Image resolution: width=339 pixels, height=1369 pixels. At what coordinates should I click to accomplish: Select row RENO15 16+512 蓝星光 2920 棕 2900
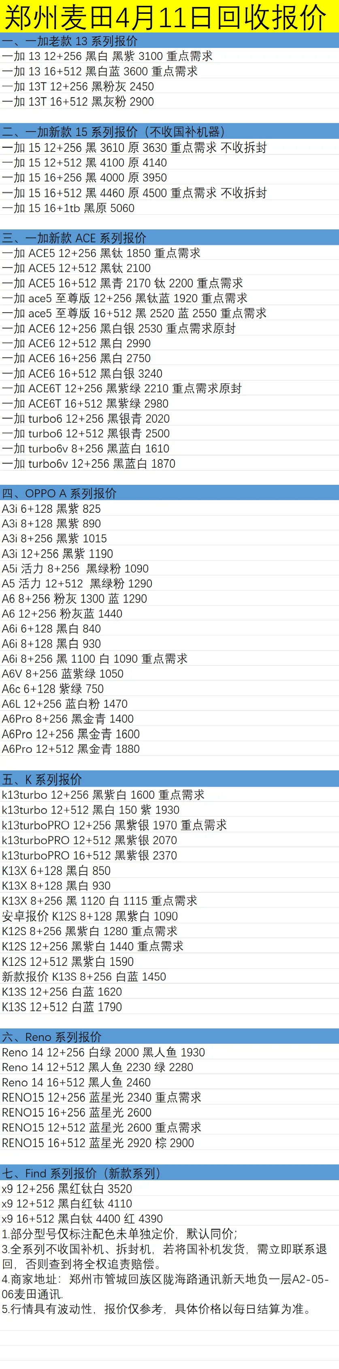tap(169, 1142)
